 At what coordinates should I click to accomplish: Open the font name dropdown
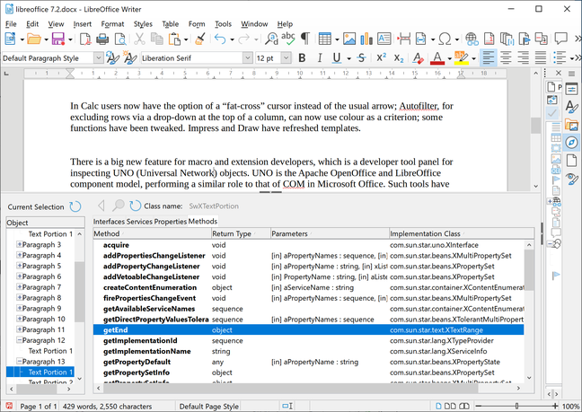(x=248, y=57)
